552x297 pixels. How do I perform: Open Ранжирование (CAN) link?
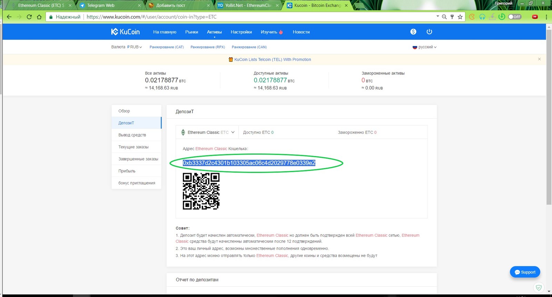coord(249,47)
